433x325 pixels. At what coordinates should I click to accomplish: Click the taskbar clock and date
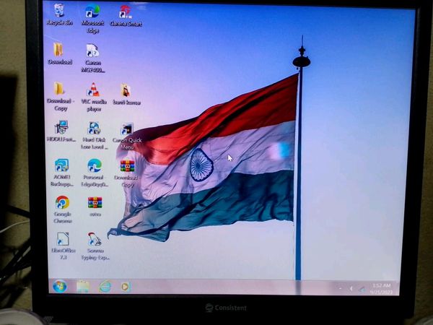pyautogui.click(x=382, y=288)
